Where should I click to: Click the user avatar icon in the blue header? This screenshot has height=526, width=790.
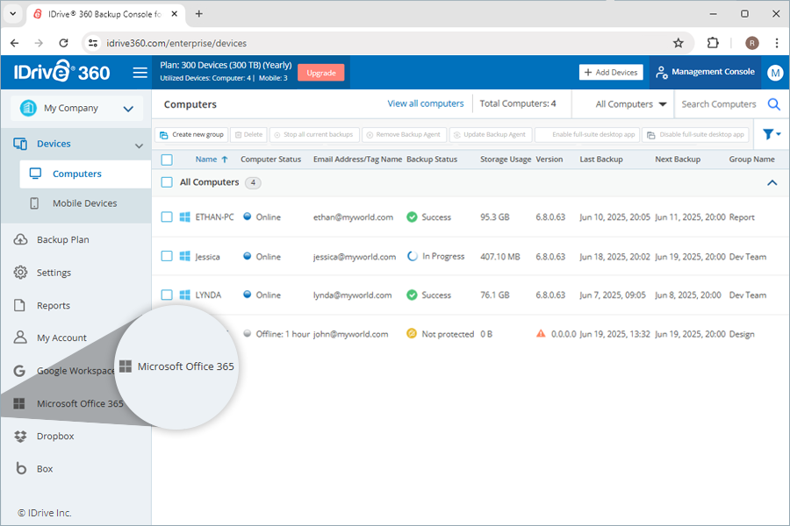click(x=774, y=73)
